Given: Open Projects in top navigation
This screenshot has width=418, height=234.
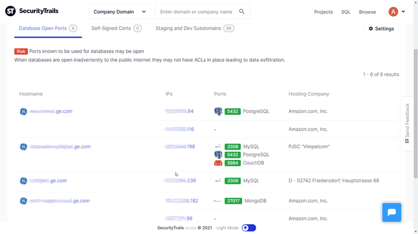Looking at the screenshot, I should pyautogui.click(x=323, y=12).
